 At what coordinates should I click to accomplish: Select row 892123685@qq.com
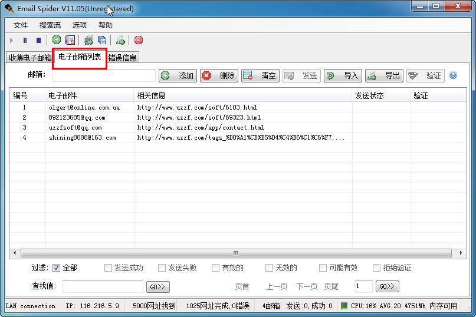point(238,117)
